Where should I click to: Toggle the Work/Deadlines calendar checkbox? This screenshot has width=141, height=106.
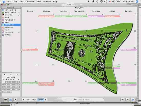coord(3,20)
